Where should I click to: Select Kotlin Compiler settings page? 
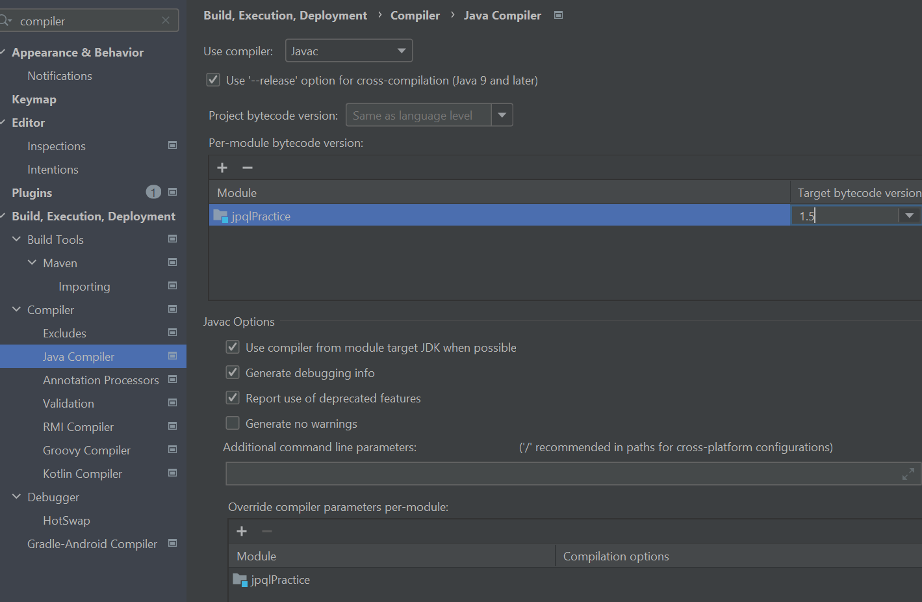pos(83,474)
